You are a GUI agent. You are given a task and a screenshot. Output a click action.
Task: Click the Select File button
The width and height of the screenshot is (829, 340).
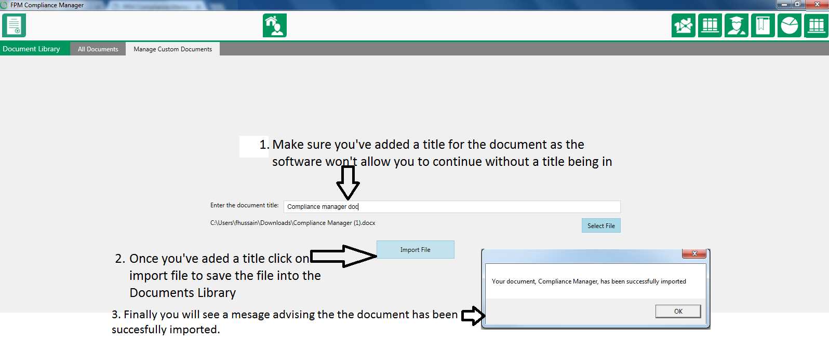(600, 225)
